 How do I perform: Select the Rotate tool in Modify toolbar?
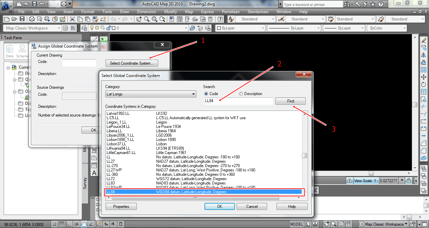coord(424,84)
